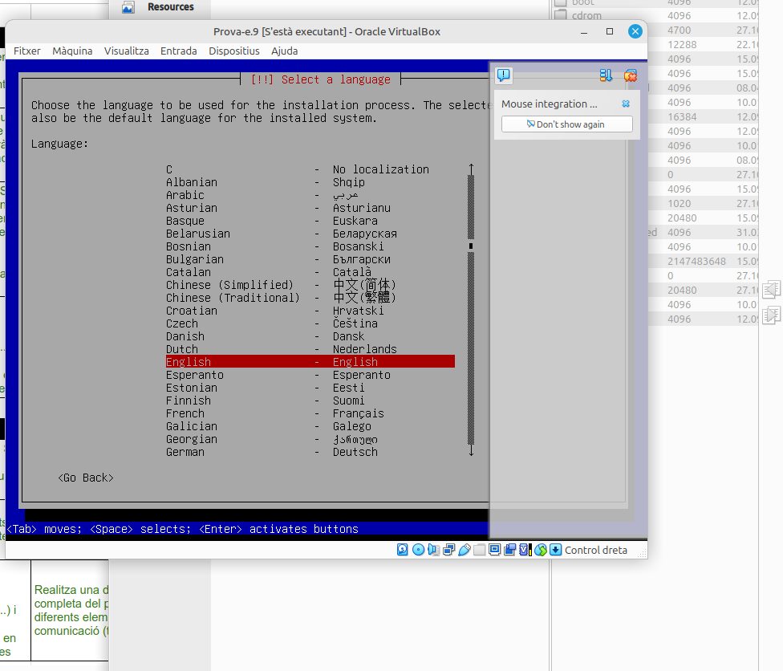This screenshot has width=783, height=671.
Task: Open the optical disc status icon
Action: 418,550
